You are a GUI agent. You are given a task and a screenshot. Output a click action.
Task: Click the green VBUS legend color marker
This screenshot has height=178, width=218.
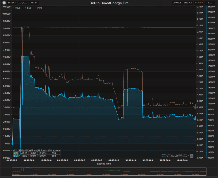13,8
